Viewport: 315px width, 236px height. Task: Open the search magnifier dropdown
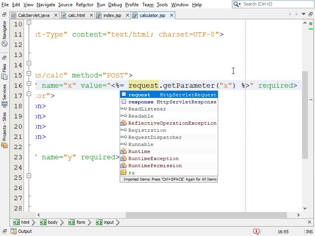coord(237,4)
